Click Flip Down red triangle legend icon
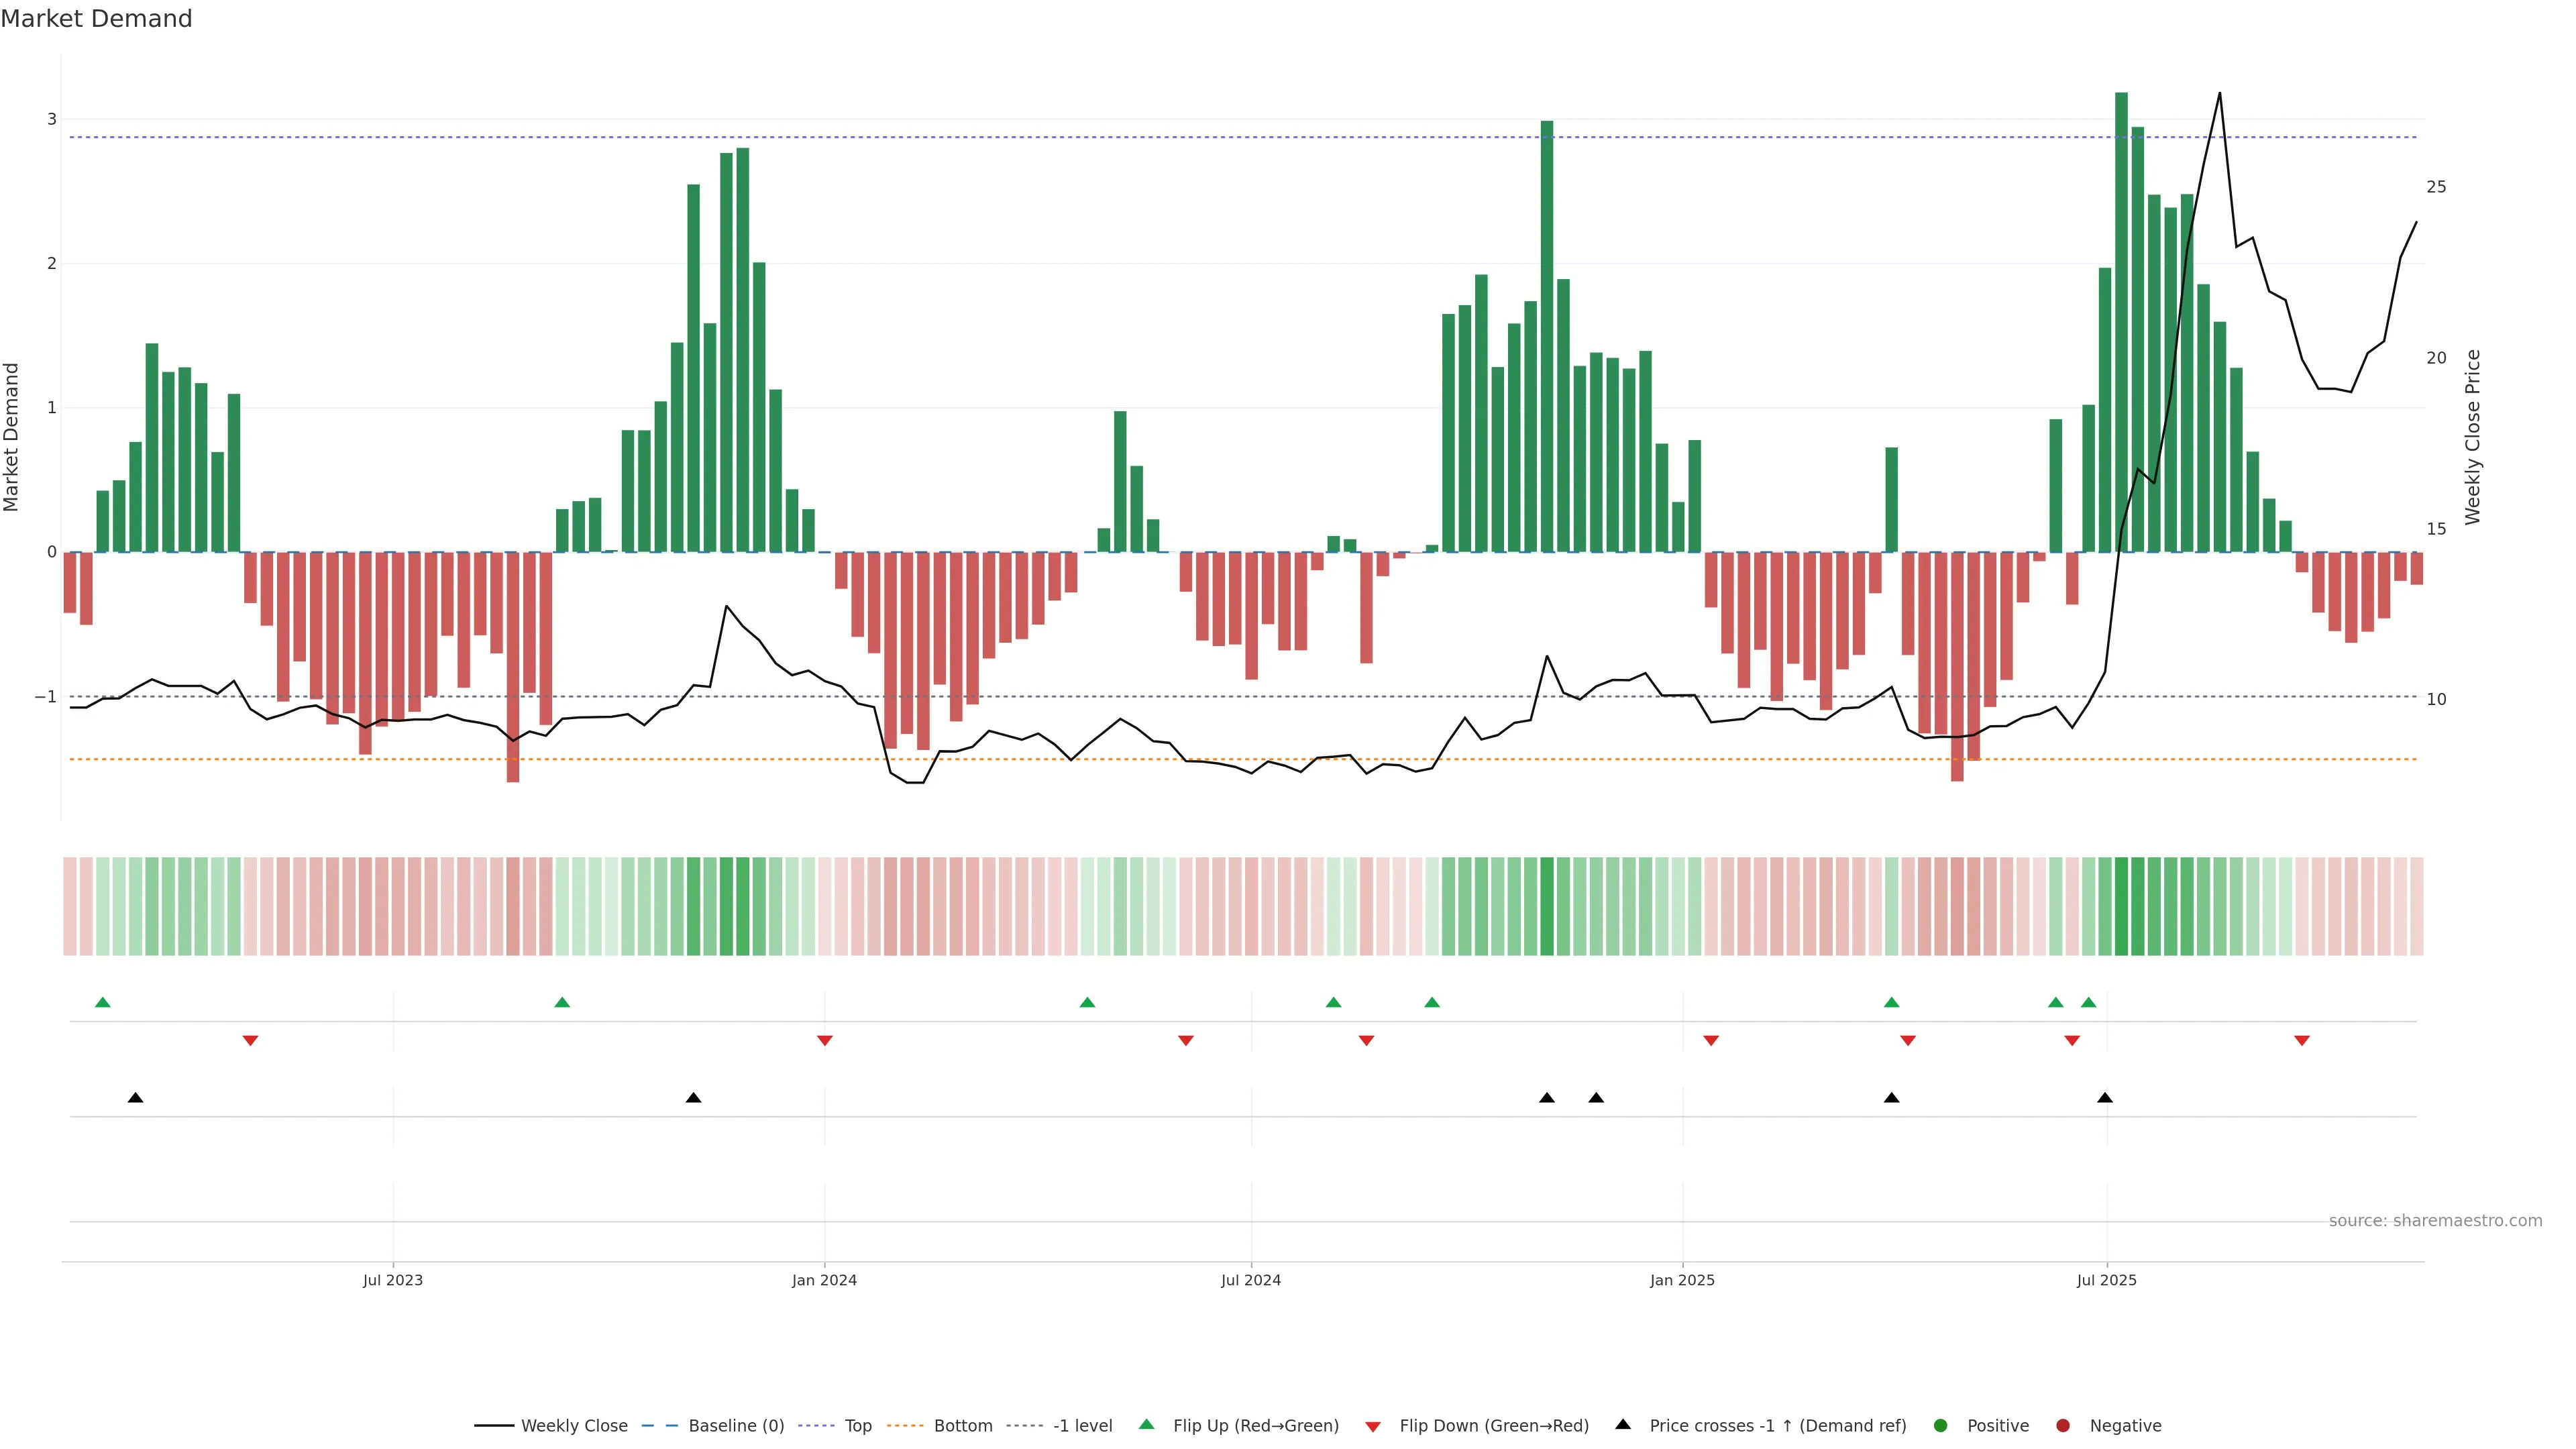The width and height of the screenshot is (2576, 1449). point(1373,1426)
